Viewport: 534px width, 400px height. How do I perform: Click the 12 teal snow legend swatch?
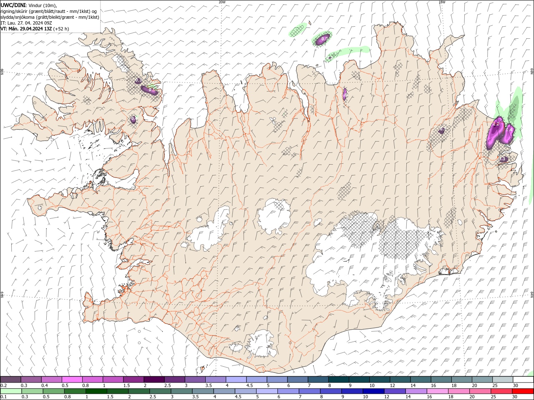point(400,379)
